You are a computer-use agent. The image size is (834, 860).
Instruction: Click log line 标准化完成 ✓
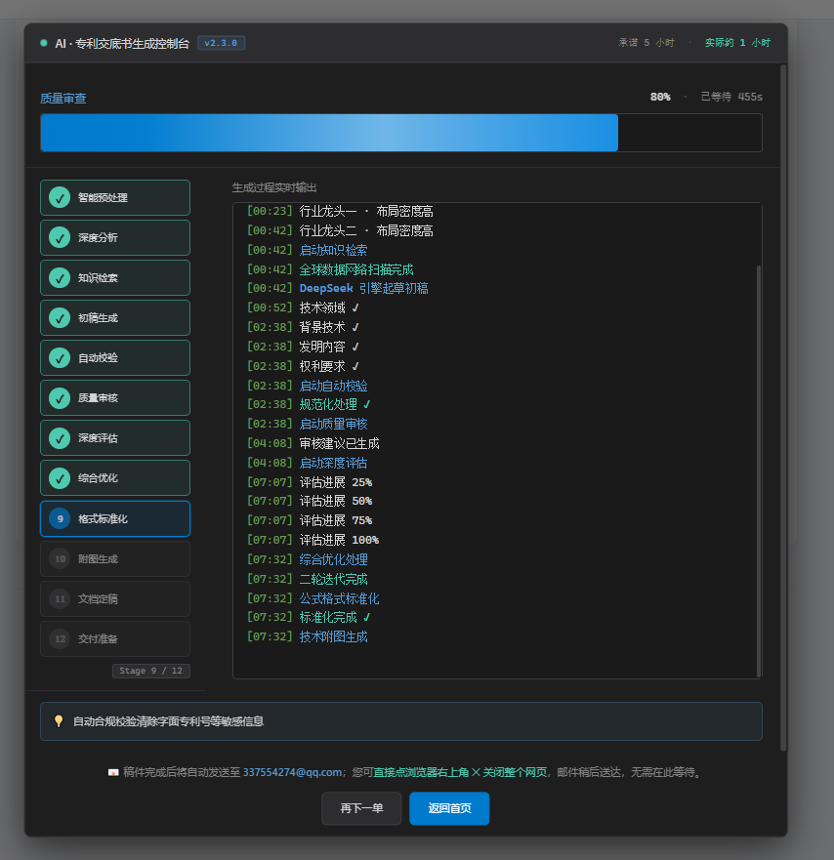pyautogui.click(x=335, y=617)
